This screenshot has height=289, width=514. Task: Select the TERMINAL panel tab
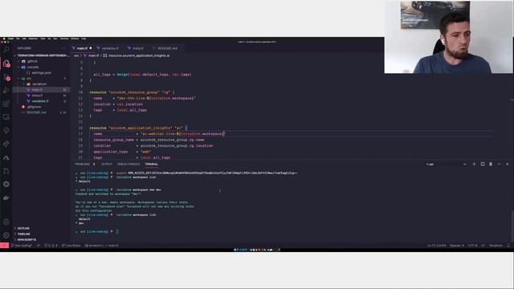(x=152, y=164)
